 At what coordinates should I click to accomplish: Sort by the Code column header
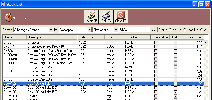pyautogui.click(x=15, y=37)
